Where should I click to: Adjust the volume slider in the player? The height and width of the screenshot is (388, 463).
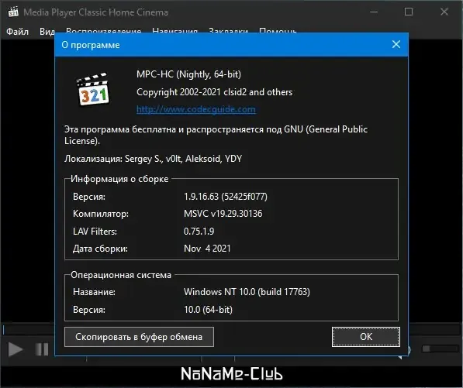pyautogui.click(x=440, y=349)
